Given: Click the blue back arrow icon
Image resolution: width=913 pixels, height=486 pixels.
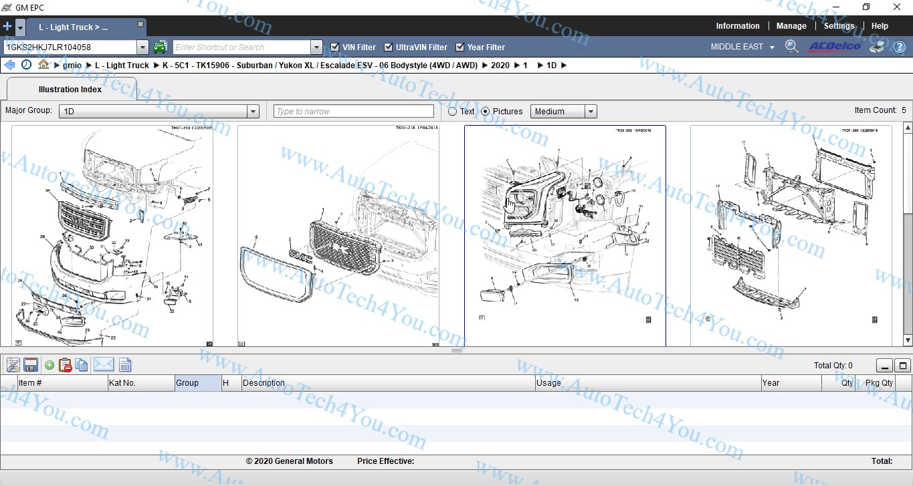Looking at the screenshot, I should (x=9, y=65).
